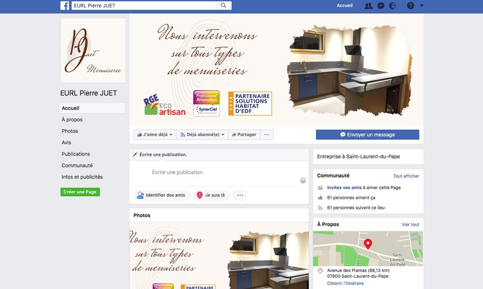Open À propos in the sidebar
Screen dimensions: 483x289
coord(72,120)
